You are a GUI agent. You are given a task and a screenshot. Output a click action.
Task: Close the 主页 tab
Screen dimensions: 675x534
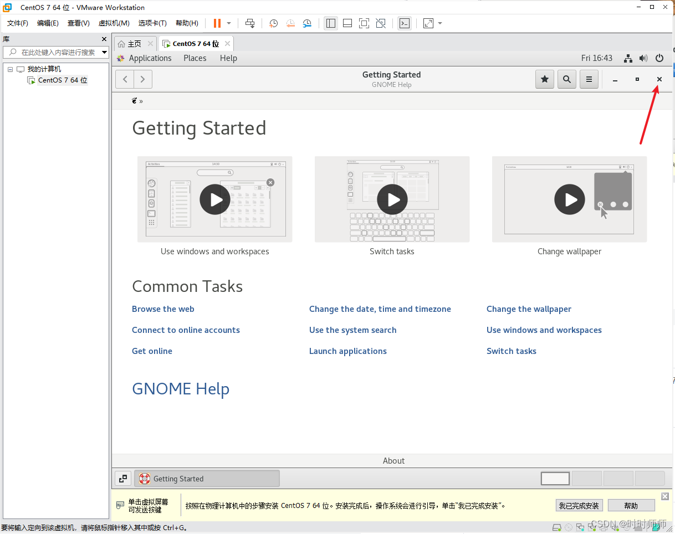click(150, 44)
